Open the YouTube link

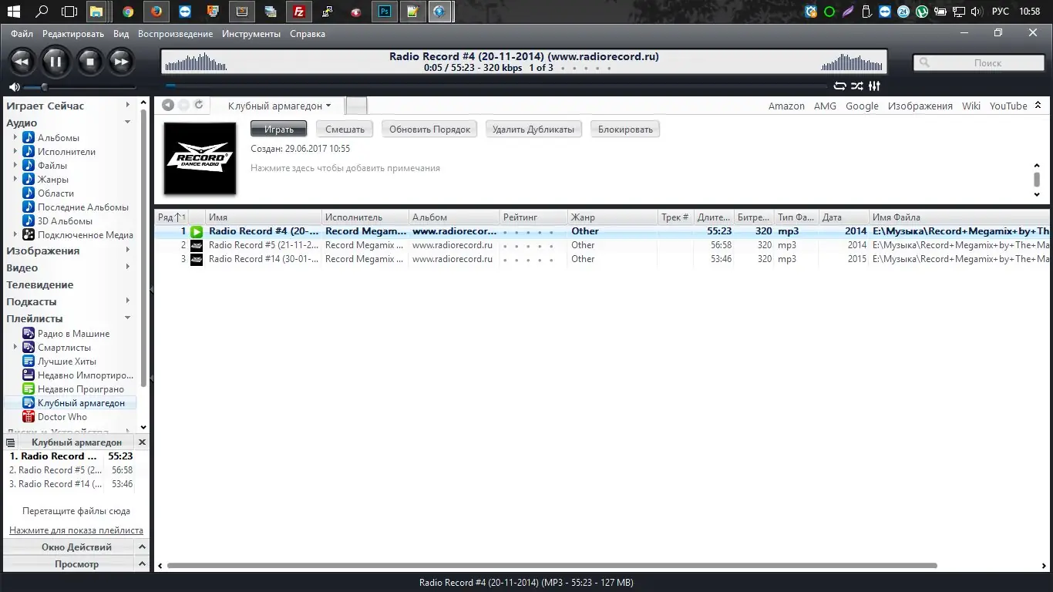[x=1008, y=106]
